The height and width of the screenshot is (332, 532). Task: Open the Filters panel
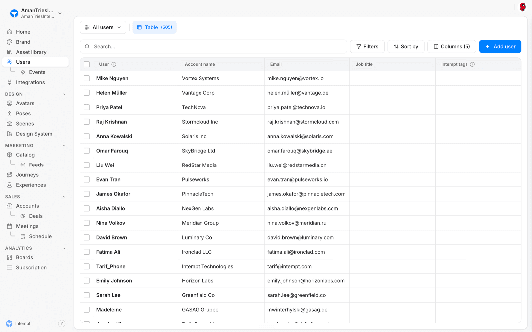[367, 47]
